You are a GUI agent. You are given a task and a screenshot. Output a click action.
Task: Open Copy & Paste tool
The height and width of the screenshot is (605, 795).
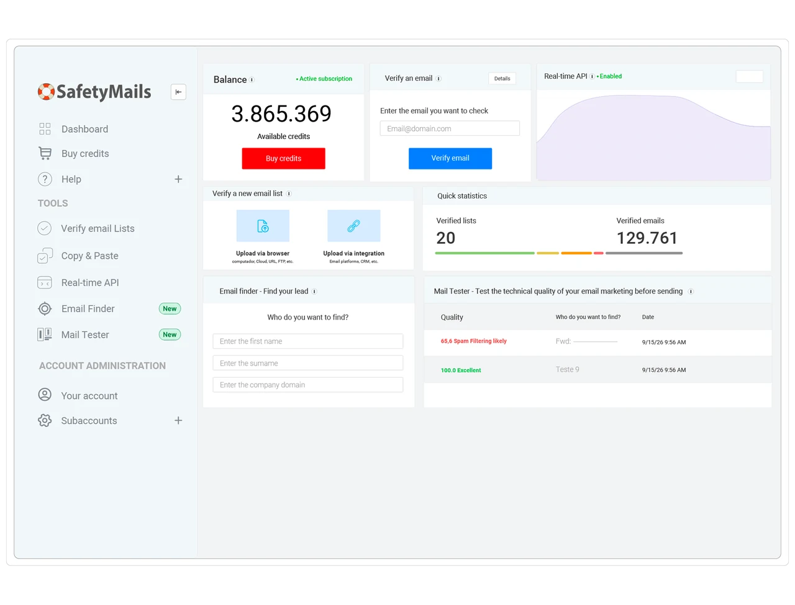(89, 256)
